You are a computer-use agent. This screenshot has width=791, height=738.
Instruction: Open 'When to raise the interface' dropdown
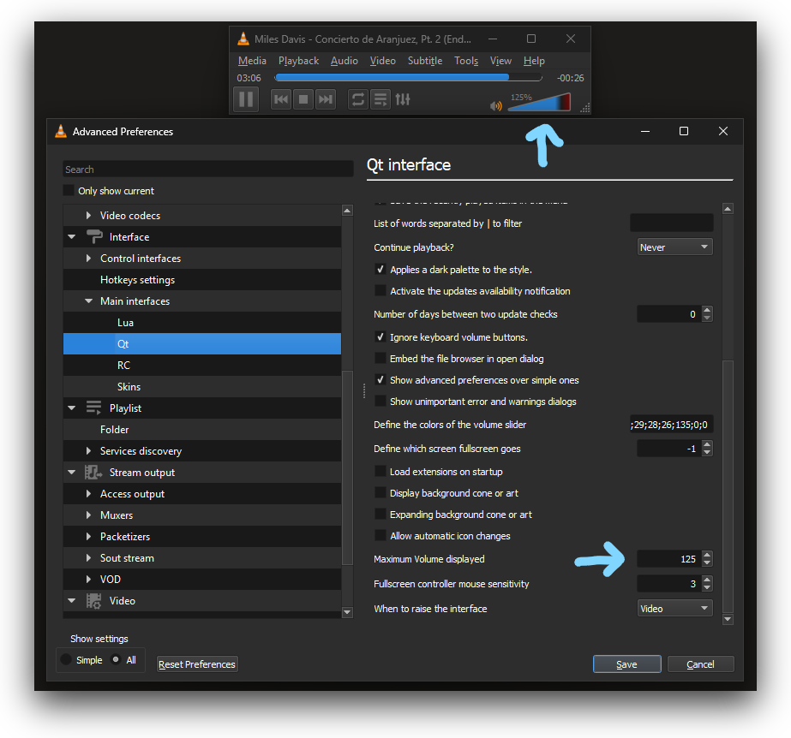675,608
